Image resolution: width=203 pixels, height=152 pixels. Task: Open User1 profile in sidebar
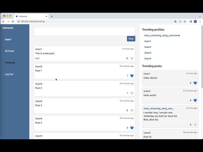(x=8, y=39)
